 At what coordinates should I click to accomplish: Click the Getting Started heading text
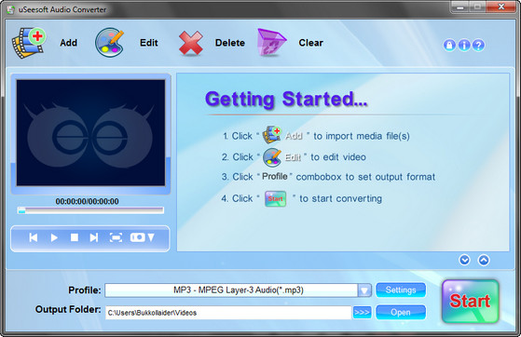(286, 99)
